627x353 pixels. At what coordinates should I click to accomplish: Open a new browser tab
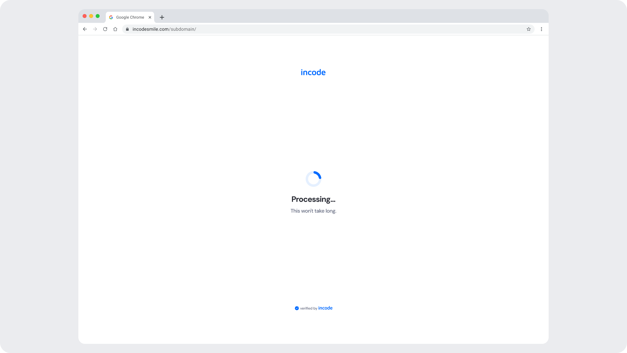[162, 17]
